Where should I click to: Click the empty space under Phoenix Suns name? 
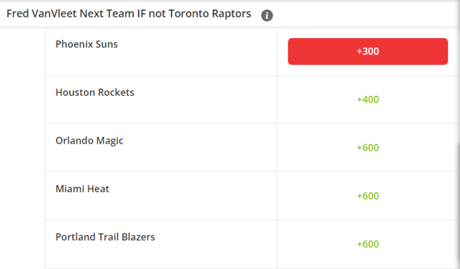pyautogui.click(x=161, y=63)
